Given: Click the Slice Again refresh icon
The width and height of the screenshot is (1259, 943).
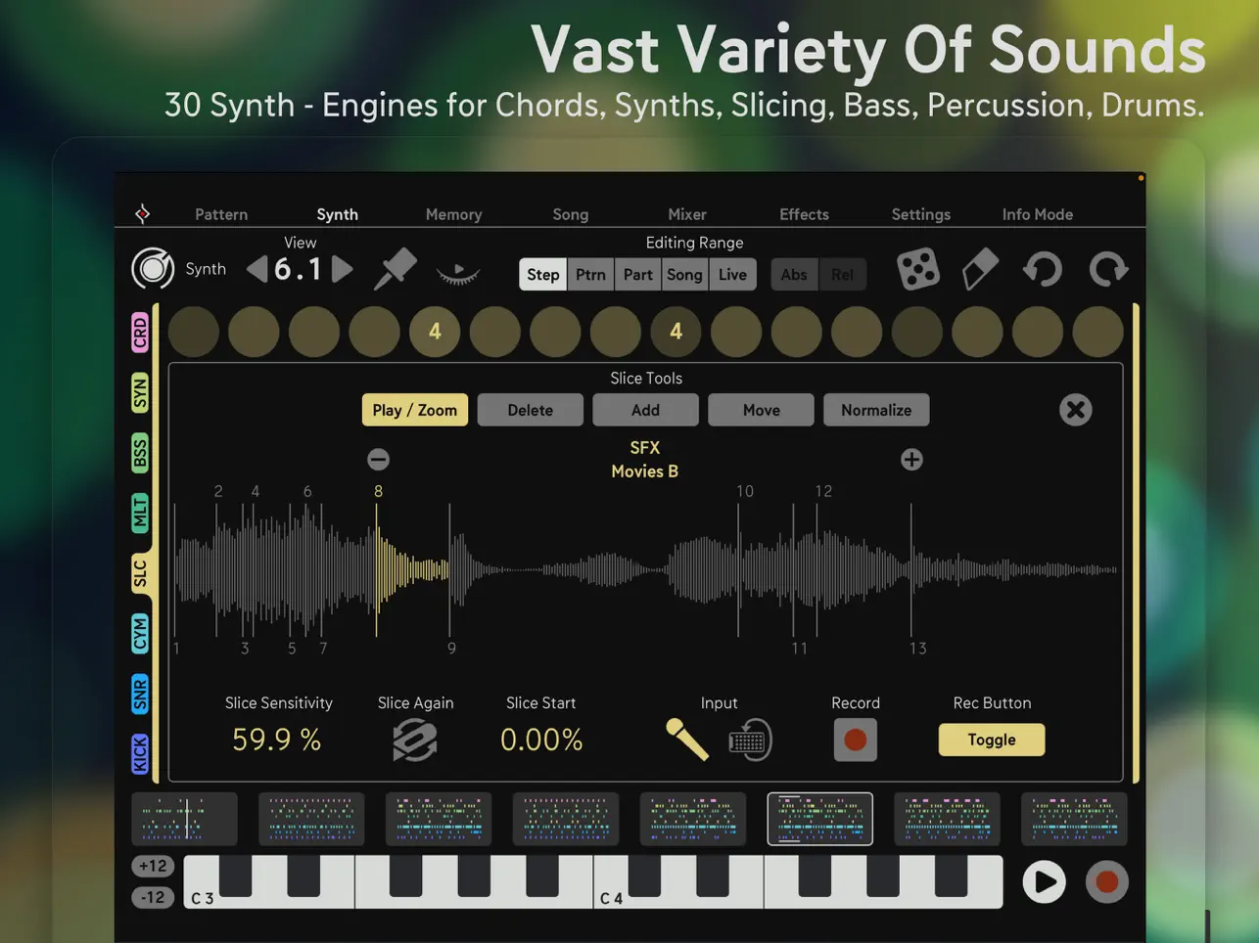Looking at the screenshot, I should 415,741.
